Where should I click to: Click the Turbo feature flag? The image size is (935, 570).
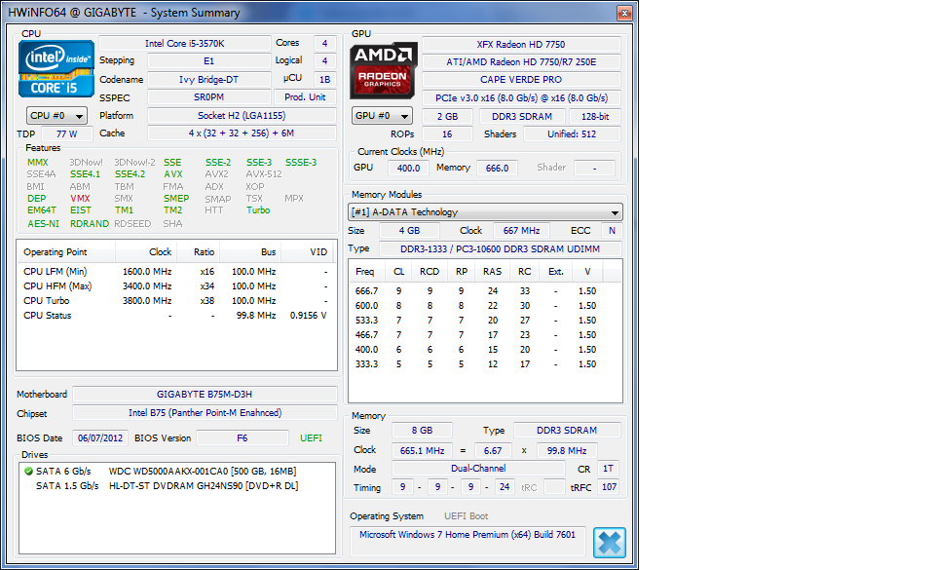click(258, 209)
